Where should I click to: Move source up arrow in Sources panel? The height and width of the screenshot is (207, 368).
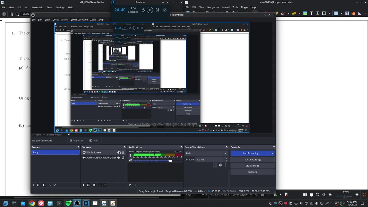pyautogui.click(x=100, y=185)
